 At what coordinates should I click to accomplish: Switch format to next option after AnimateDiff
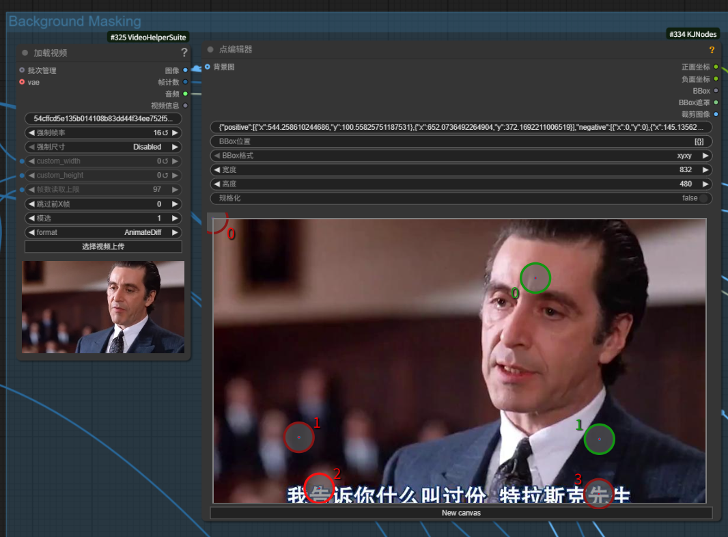tap(175, 232)
